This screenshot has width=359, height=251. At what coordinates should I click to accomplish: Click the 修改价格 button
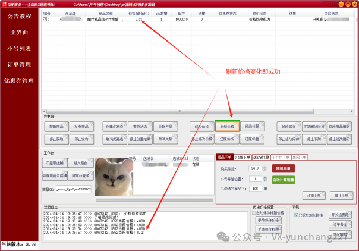pos(202,127)
